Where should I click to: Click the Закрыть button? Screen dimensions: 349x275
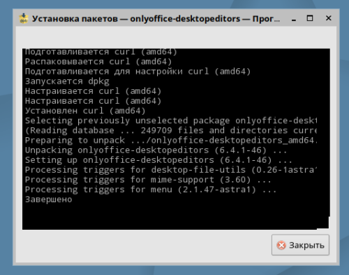pyautogui.click(x=300, y=245)
